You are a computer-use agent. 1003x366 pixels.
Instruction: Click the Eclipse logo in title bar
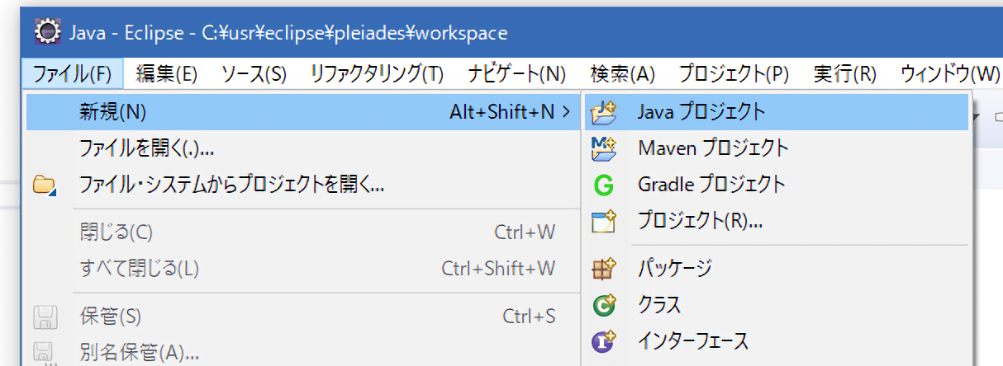48,32
